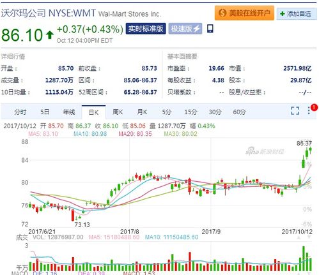
Task: Click the 52周区间 value 65.28-86.37
Action: (140, 92)
